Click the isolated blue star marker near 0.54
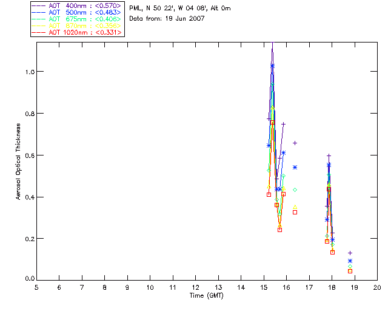The image size is (388, 311). 295,168
